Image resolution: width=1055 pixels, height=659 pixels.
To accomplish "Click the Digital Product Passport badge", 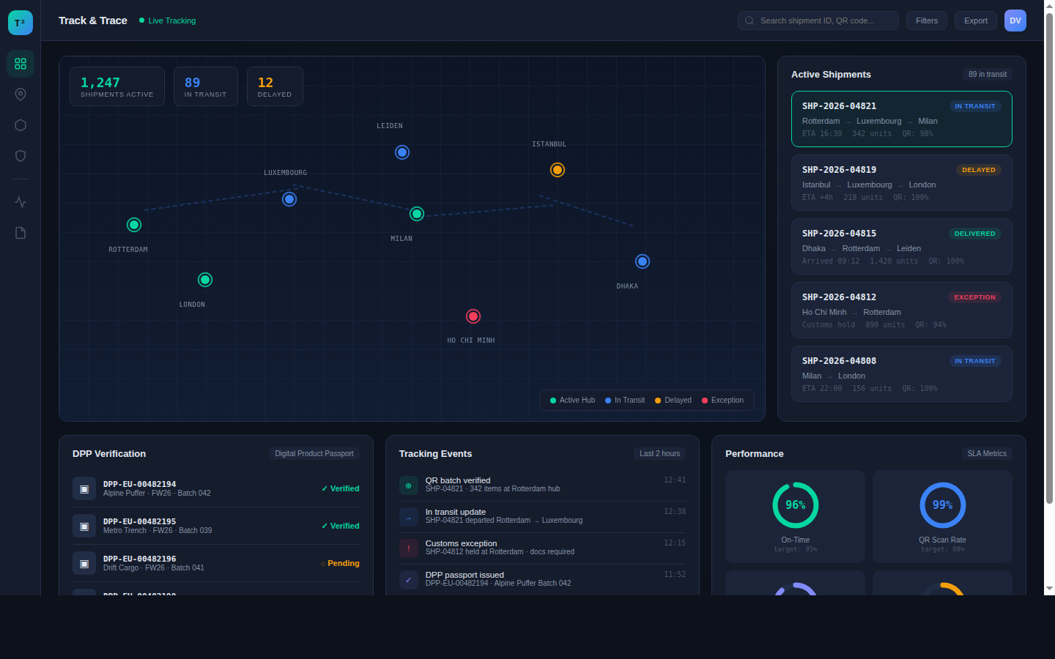I will pos(314,454).
